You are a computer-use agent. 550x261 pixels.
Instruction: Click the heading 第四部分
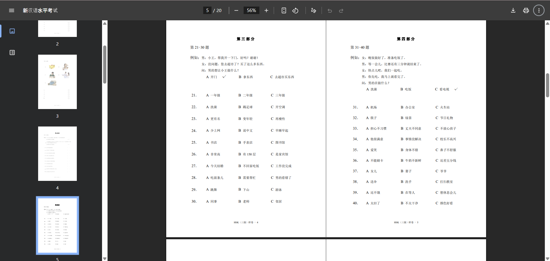pyautogui.click(x=406, y=39)
